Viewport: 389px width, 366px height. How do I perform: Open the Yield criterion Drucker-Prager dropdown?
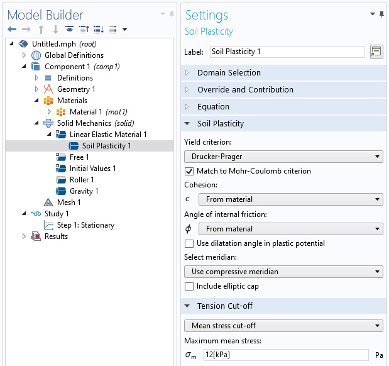(x=283, y=157)
